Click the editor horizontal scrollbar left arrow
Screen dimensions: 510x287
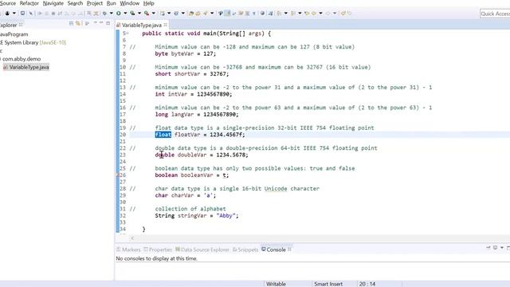coord(132,238)
